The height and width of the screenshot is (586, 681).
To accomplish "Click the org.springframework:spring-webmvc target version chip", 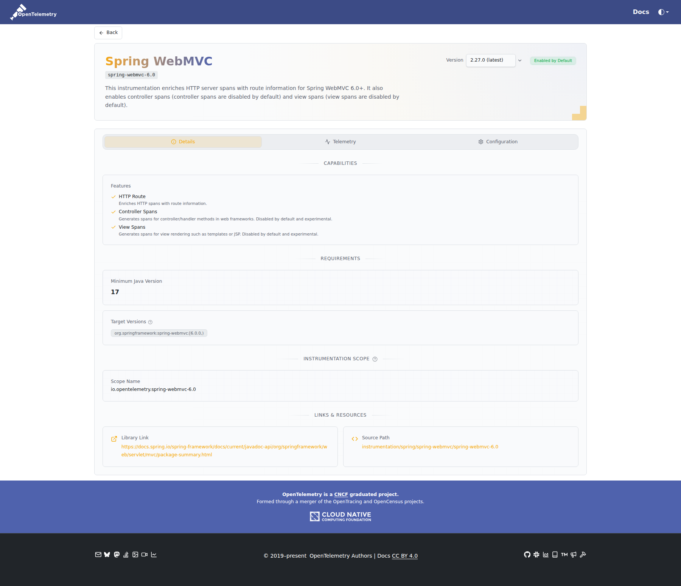I will (x=159, y=333).
